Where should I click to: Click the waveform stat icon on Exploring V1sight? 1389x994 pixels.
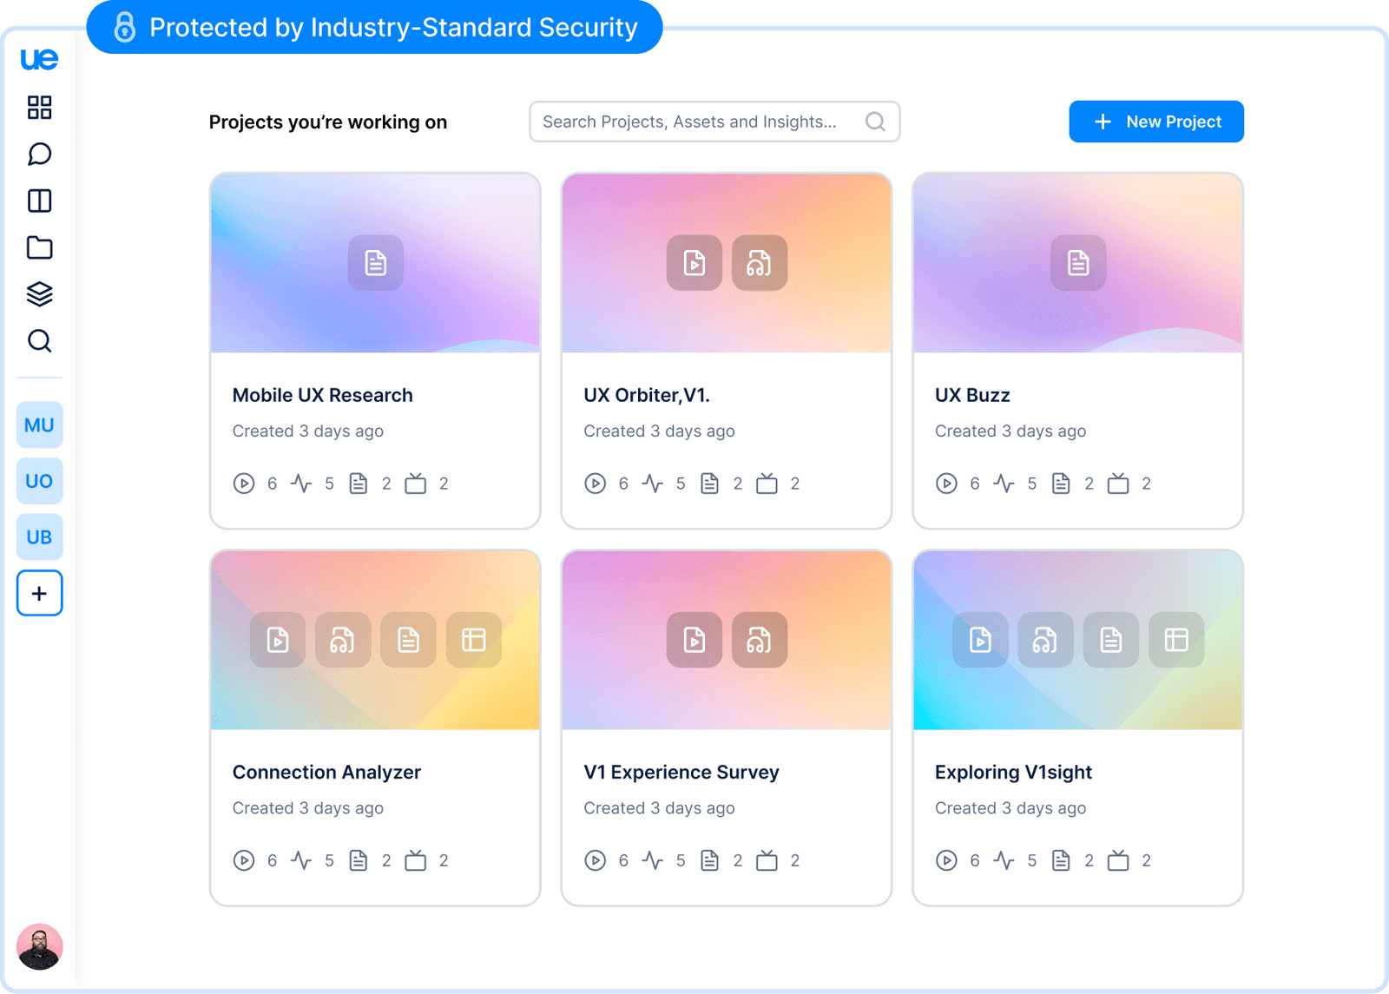click(x=1004, y=860)
